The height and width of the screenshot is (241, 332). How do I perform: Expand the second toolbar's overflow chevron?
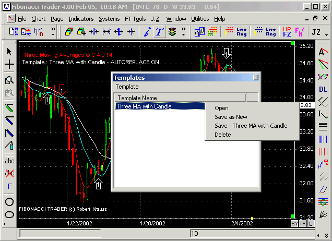pyautogui.click(x=183, y=31)
